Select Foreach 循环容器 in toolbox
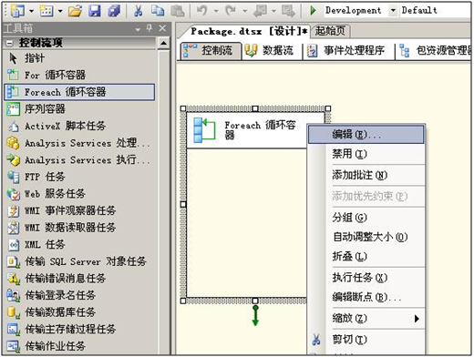The image size is (474, 357). (x=79, y=92)
